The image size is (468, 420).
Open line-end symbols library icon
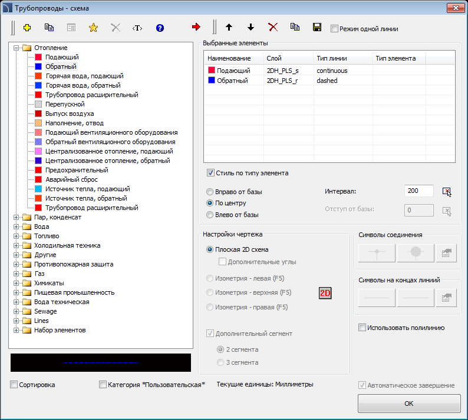point(446,298)
